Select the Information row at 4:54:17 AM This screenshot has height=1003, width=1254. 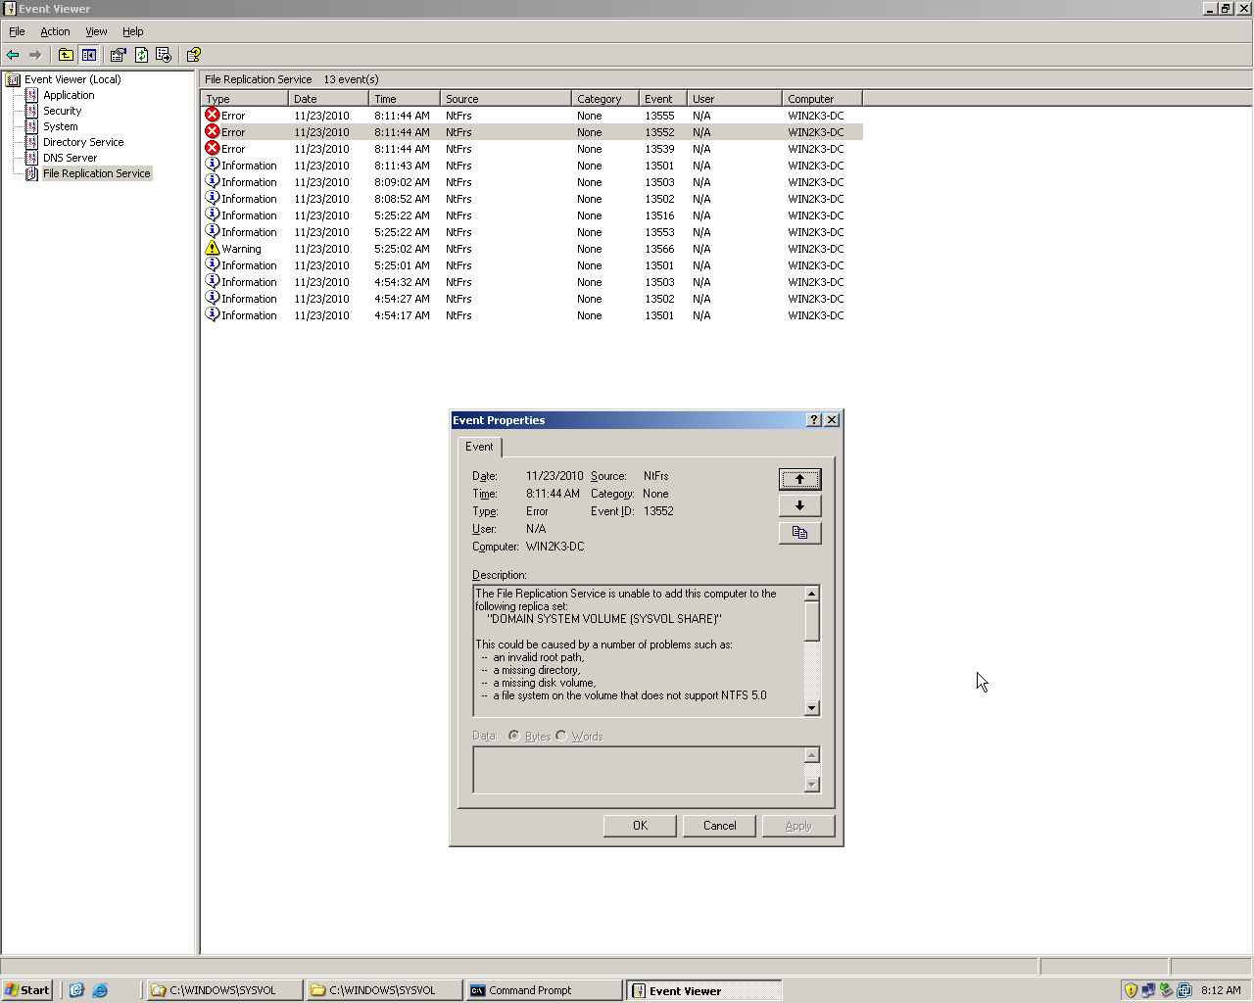pyautogui.click(x=532, y=315)
